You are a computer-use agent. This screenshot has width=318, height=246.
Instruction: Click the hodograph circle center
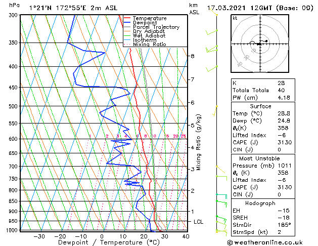click(260, 44)
